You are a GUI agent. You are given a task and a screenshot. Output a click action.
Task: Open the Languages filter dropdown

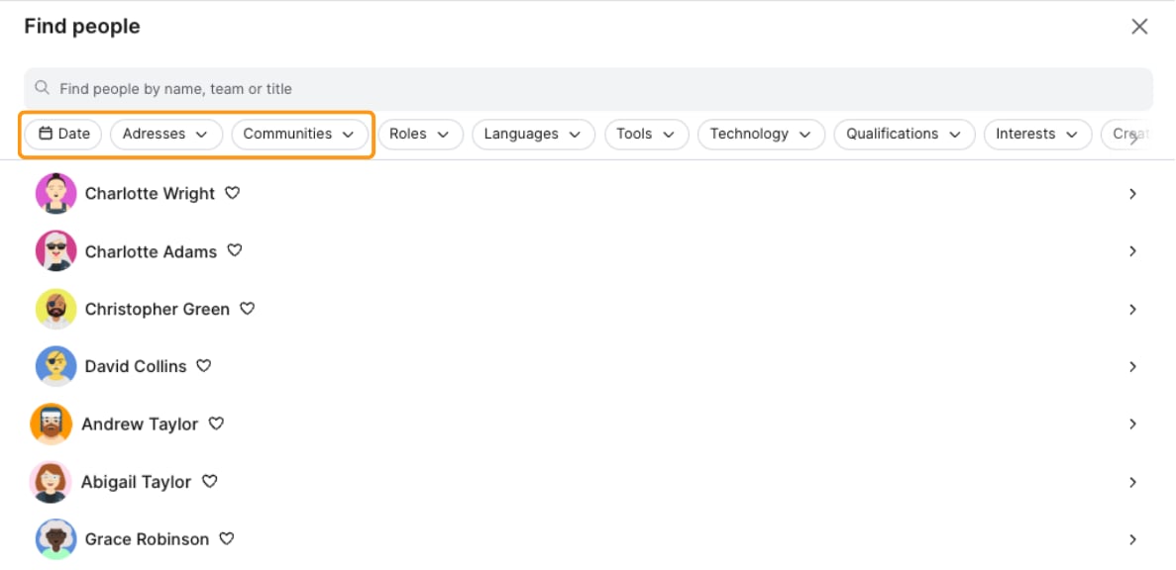533,134
